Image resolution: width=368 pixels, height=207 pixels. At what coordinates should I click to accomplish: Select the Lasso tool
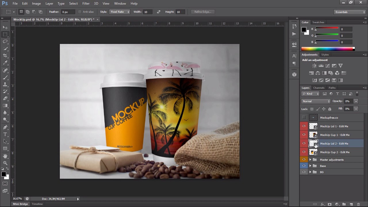(5, 41)
